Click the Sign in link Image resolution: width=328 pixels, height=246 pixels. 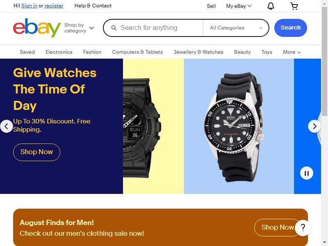(x=29, y=6)
